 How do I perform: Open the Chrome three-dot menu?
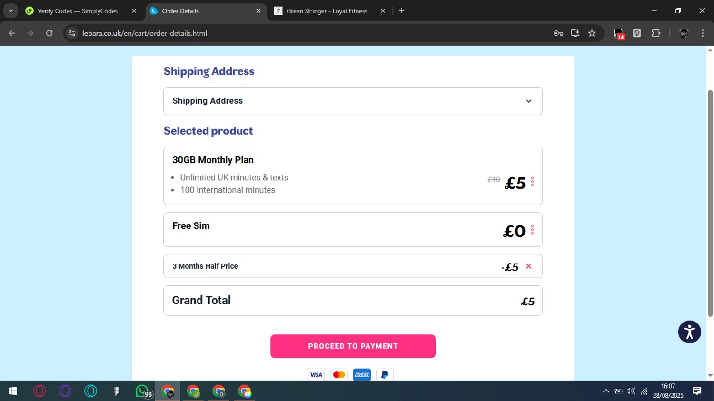point(703,33)
